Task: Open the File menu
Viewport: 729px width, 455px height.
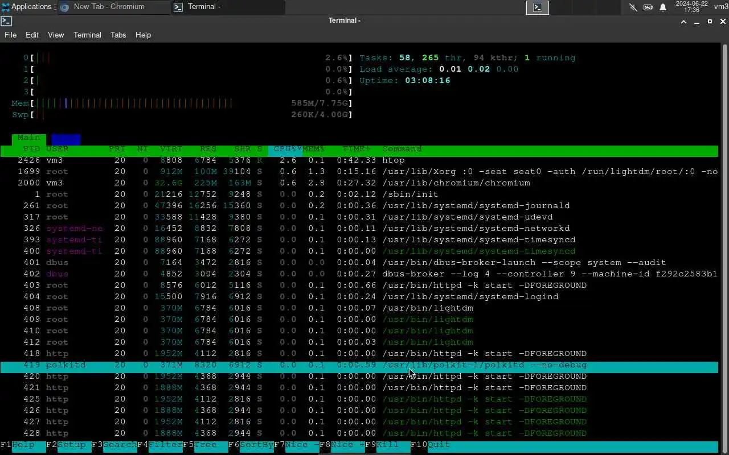Action: click(x=11, y=35)
